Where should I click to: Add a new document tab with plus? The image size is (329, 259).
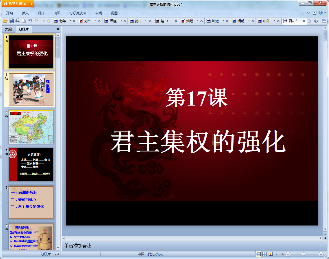tap(316, 21)
